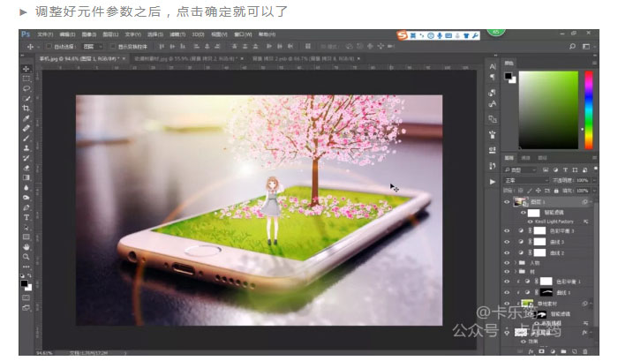This screenshot has width=618, height=361.
Task: Click the search magnifier in options bar
Action: pos(572,47)
